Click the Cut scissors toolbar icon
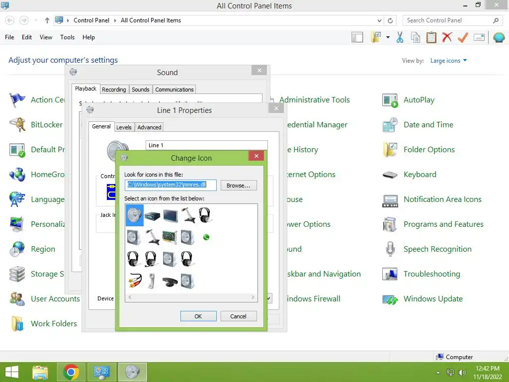 pyautogui.click(x=400, y=37)
